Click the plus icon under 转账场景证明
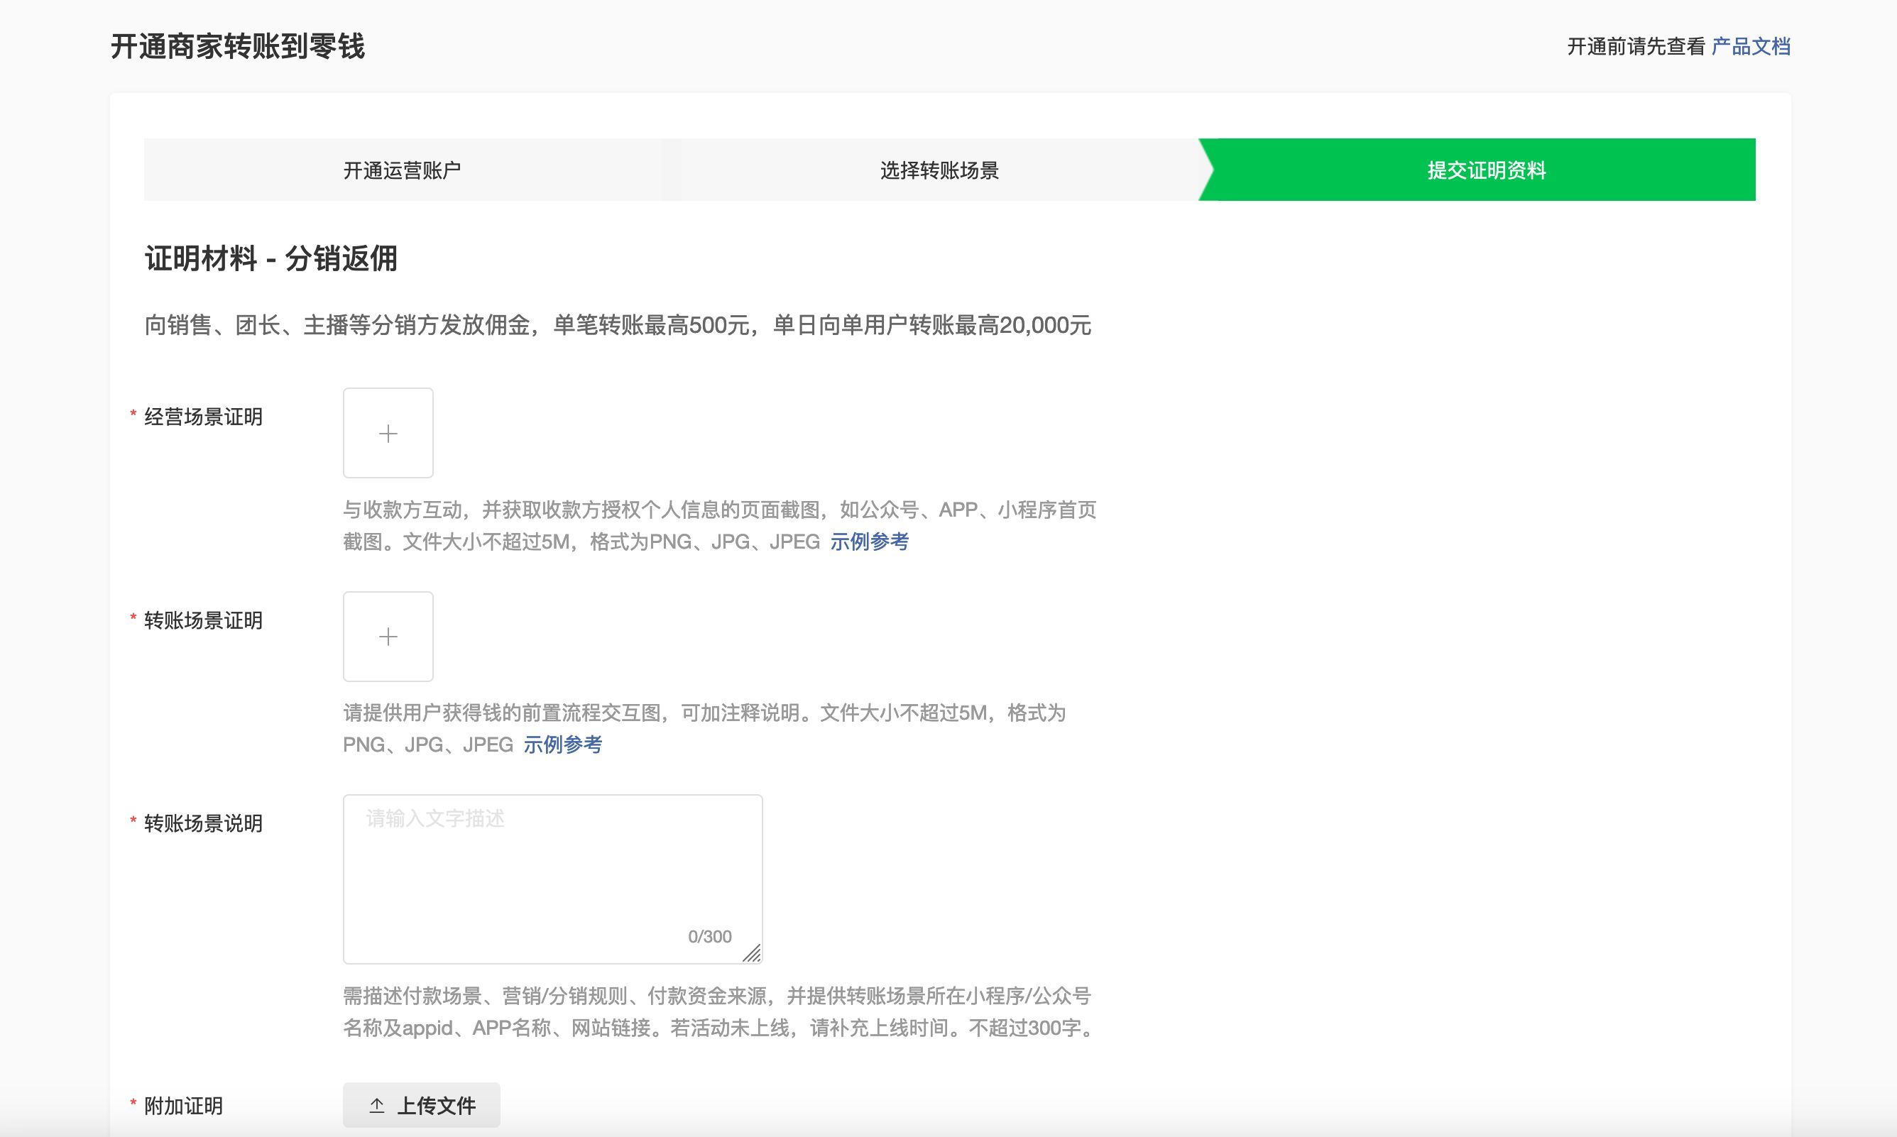The height and width of the screenshot is (1137, 1897). coord(388,637)
